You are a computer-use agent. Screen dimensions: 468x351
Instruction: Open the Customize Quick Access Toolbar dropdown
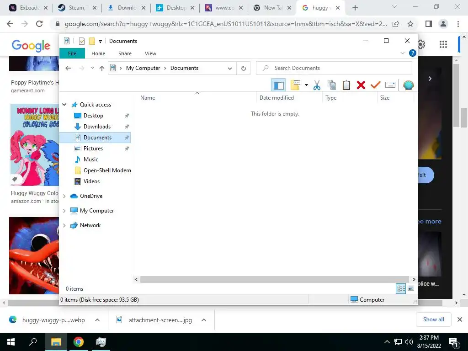tap(100, 42)
